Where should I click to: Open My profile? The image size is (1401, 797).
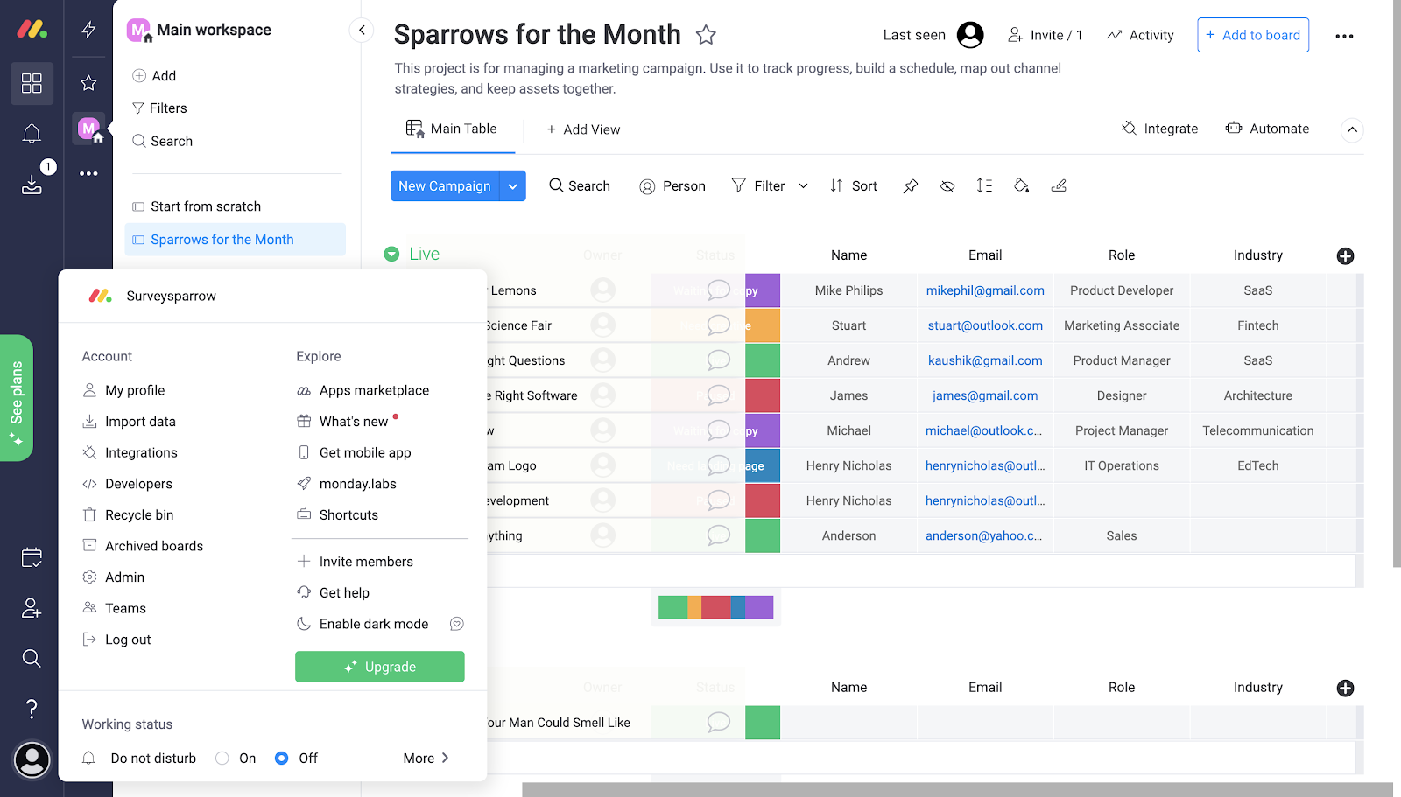[x=135, y=390]
